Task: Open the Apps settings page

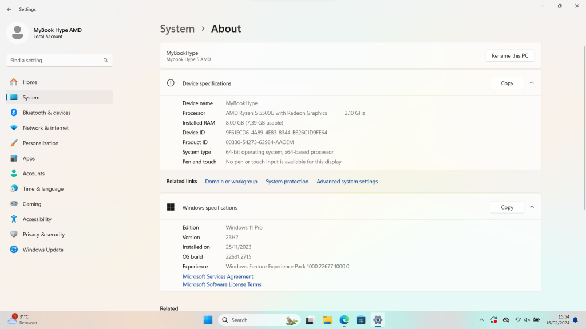Action: click(60, 159)
